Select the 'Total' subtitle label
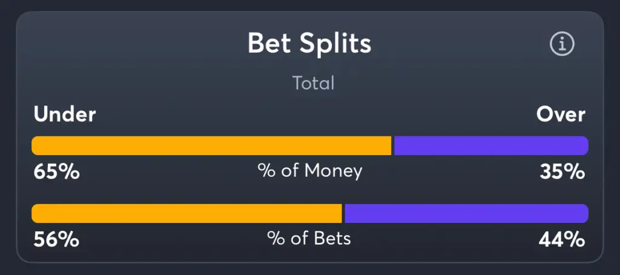The width and height of the screenshot is (620, 275). [313, 83]
